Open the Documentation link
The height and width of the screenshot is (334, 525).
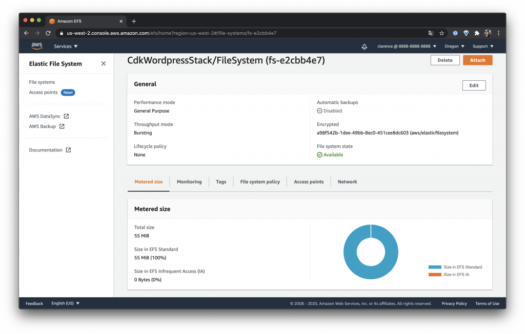[x=46, y=150]
